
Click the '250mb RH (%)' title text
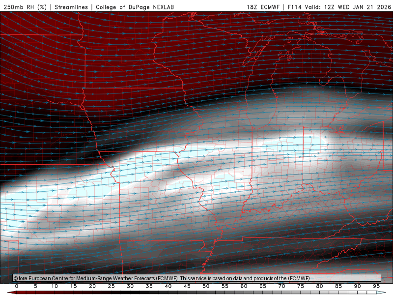click(26, 7)
